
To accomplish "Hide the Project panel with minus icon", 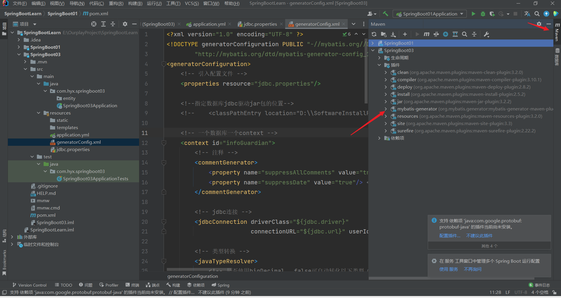I will click(134, 24).
